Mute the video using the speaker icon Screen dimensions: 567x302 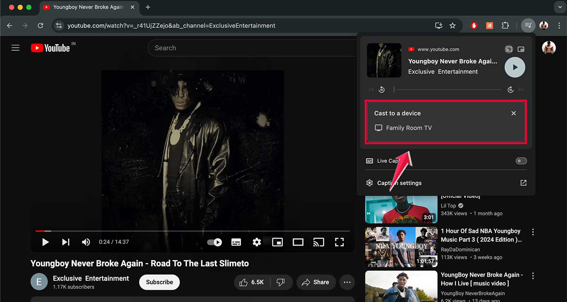86,242
